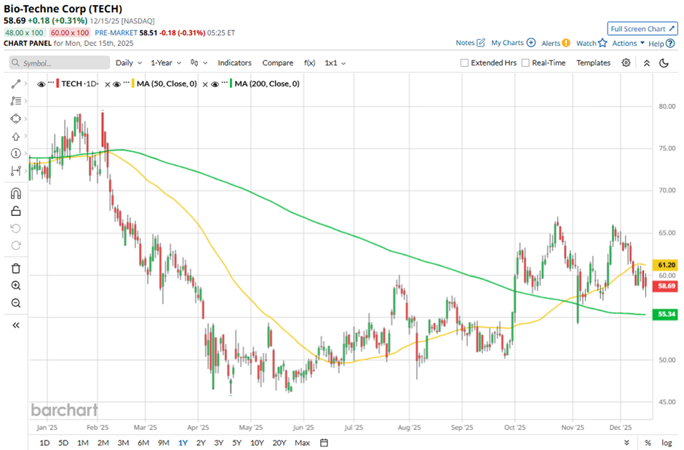Open the date range calendar icon
This screenshot has width=684, height=450.
tap(324, 443)
